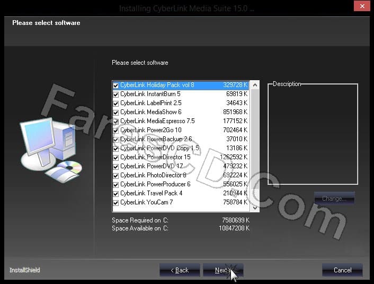Toggle CyberLink YouCam 7 checkbox
The height and width of the screenshot is (284, 374).
[115, 203]
